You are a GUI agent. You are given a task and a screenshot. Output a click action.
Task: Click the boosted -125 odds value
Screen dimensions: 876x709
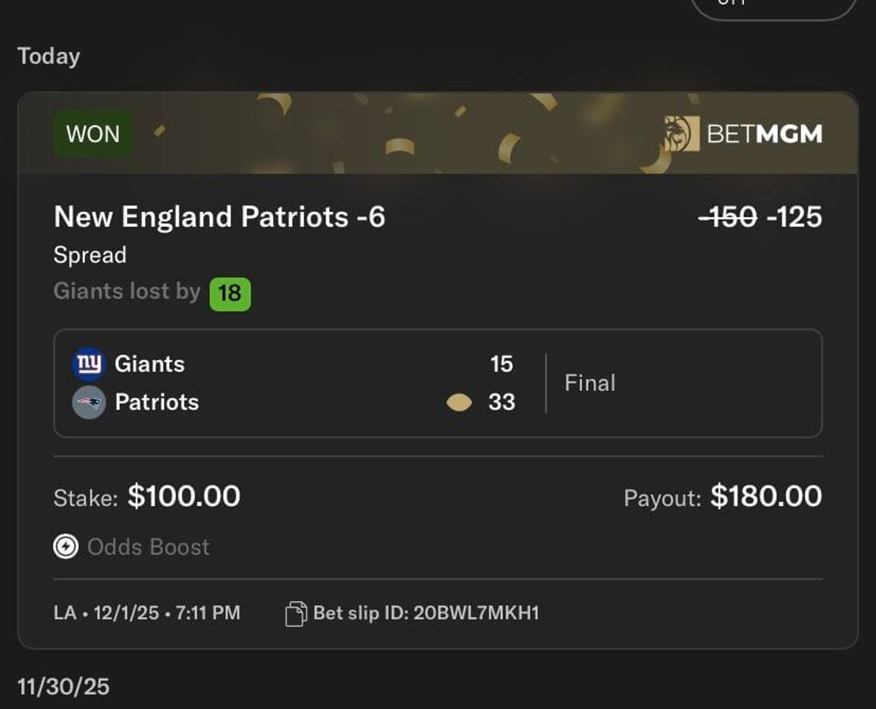[795, 217]
